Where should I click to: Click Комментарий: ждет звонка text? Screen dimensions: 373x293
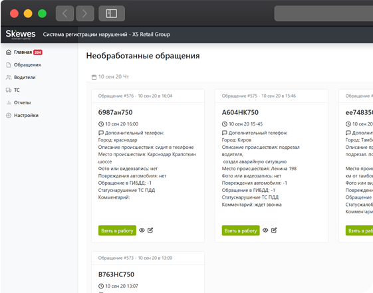point(252,205)
